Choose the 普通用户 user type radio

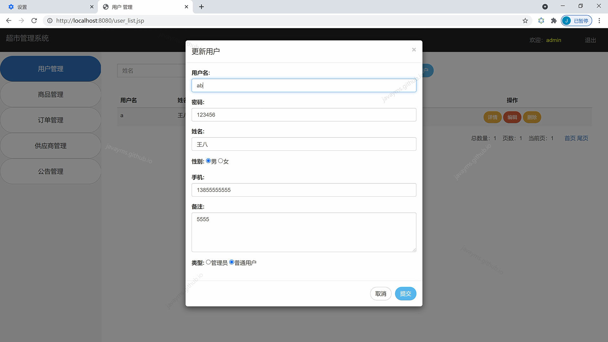(x=231, y=262)
